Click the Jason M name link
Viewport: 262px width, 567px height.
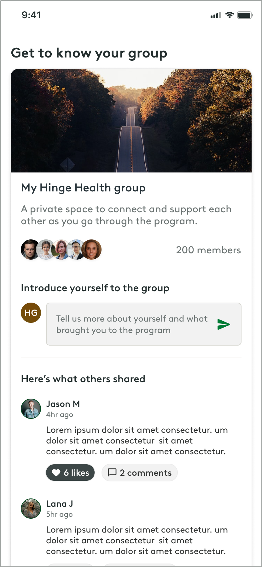click(63, 404)
